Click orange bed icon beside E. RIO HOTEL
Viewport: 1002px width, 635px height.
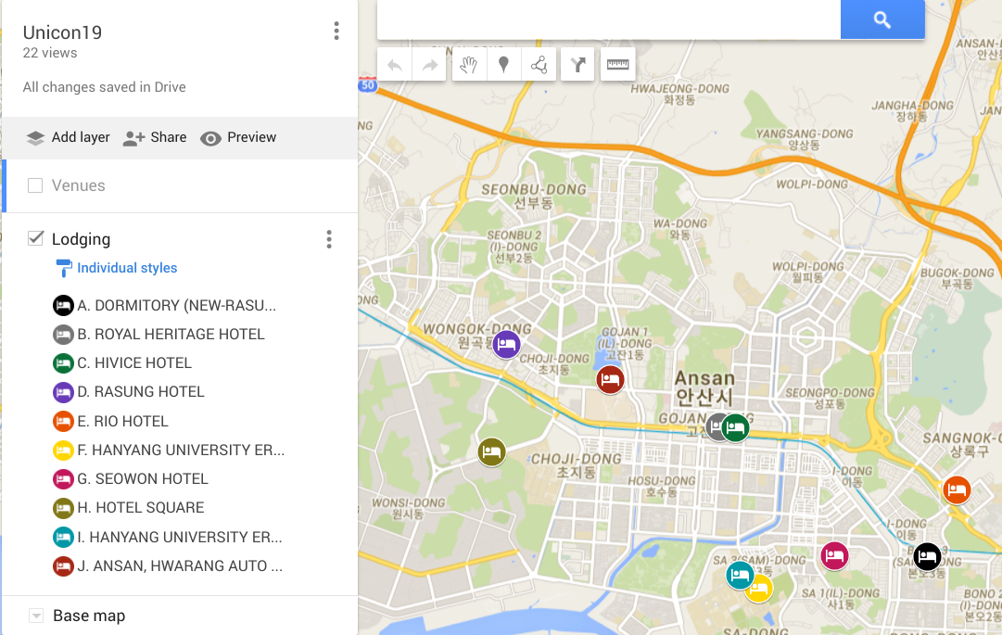[63, 422]
